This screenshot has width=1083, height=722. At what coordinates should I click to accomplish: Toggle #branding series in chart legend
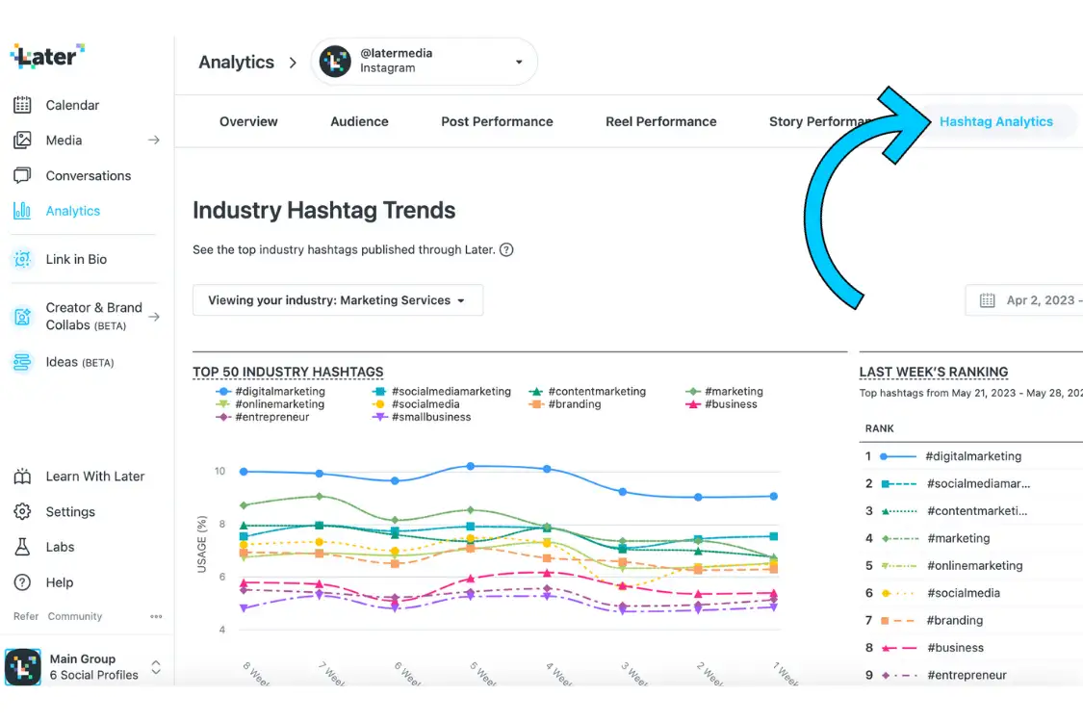click(x=565, y=404)
